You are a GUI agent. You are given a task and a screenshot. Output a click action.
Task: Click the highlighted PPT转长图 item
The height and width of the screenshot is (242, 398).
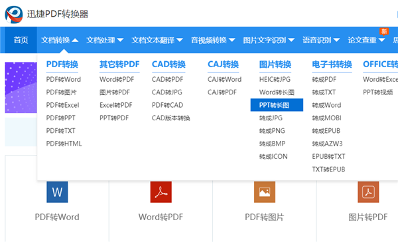pyautogui.click(x=277, y=105)
